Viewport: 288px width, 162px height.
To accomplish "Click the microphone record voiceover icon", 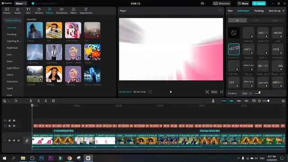I will (213, 101).
